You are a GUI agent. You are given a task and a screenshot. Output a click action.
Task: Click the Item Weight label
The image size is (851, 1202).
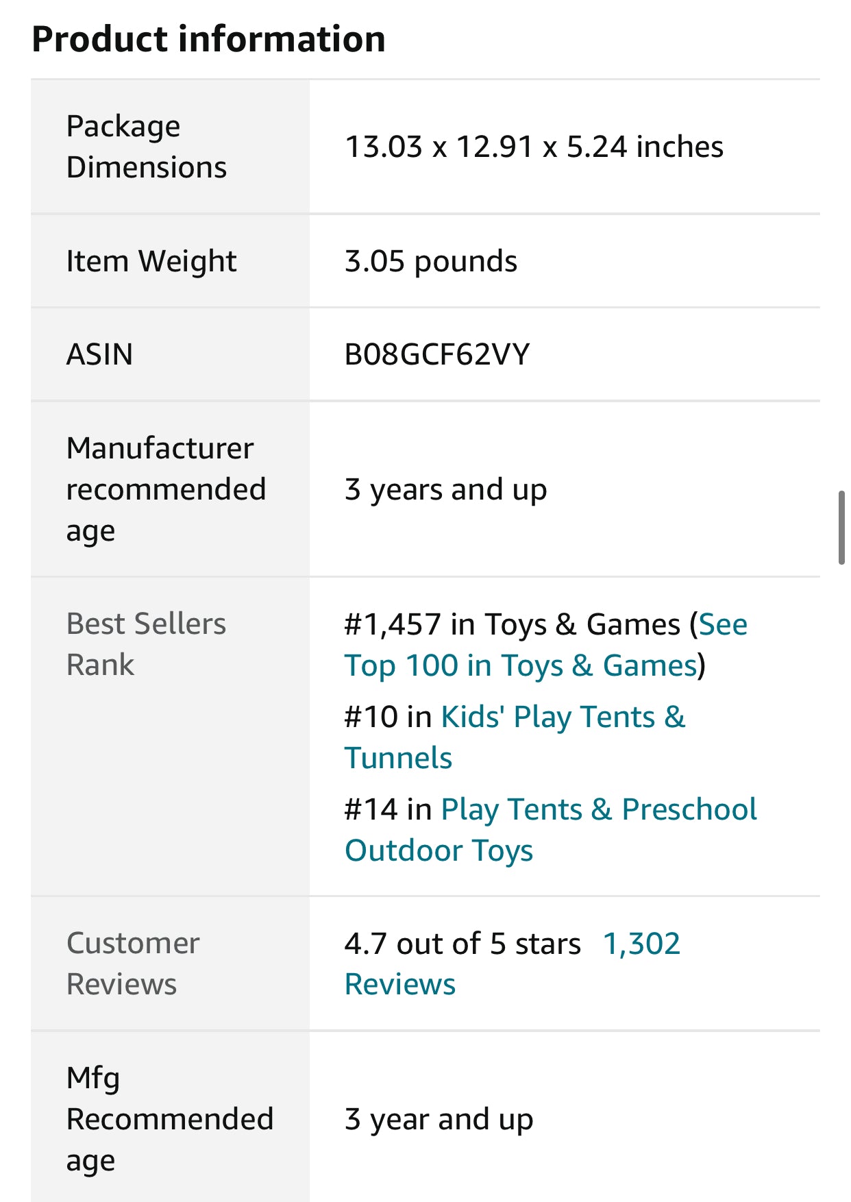tap(151, 261)
